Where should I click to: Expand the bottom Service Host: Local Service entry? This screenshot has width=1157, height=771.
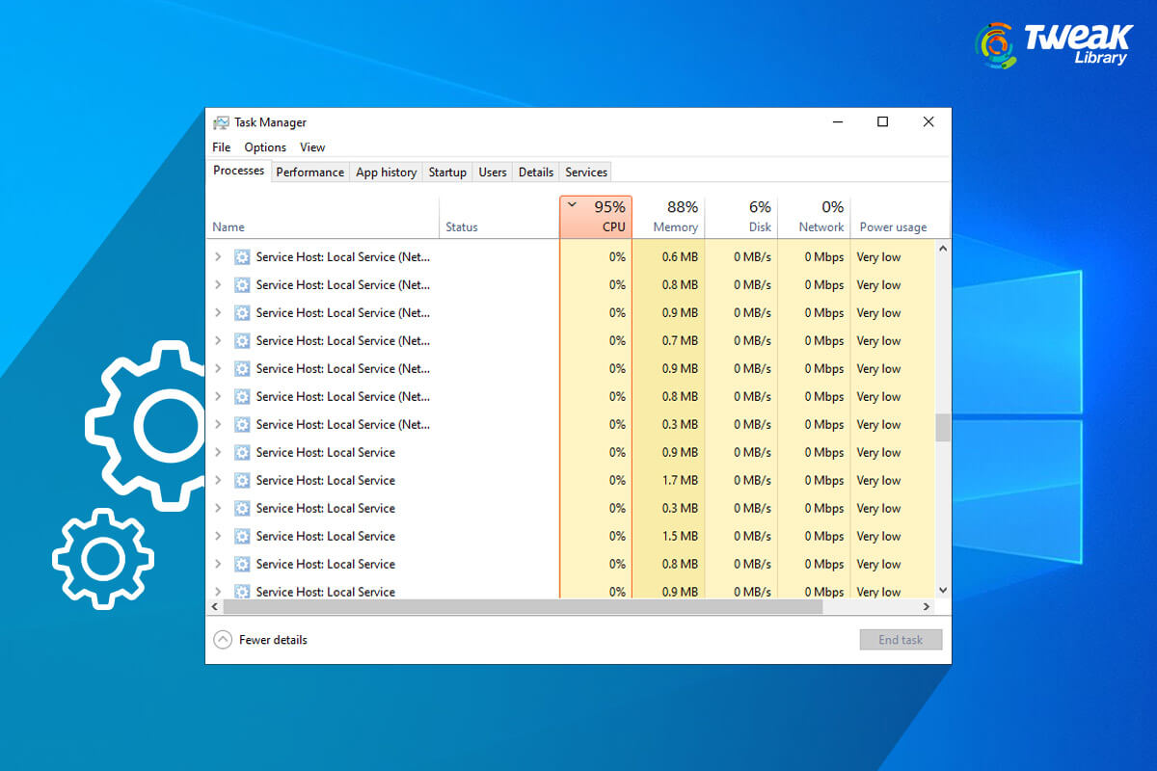(x=216, y=592)
